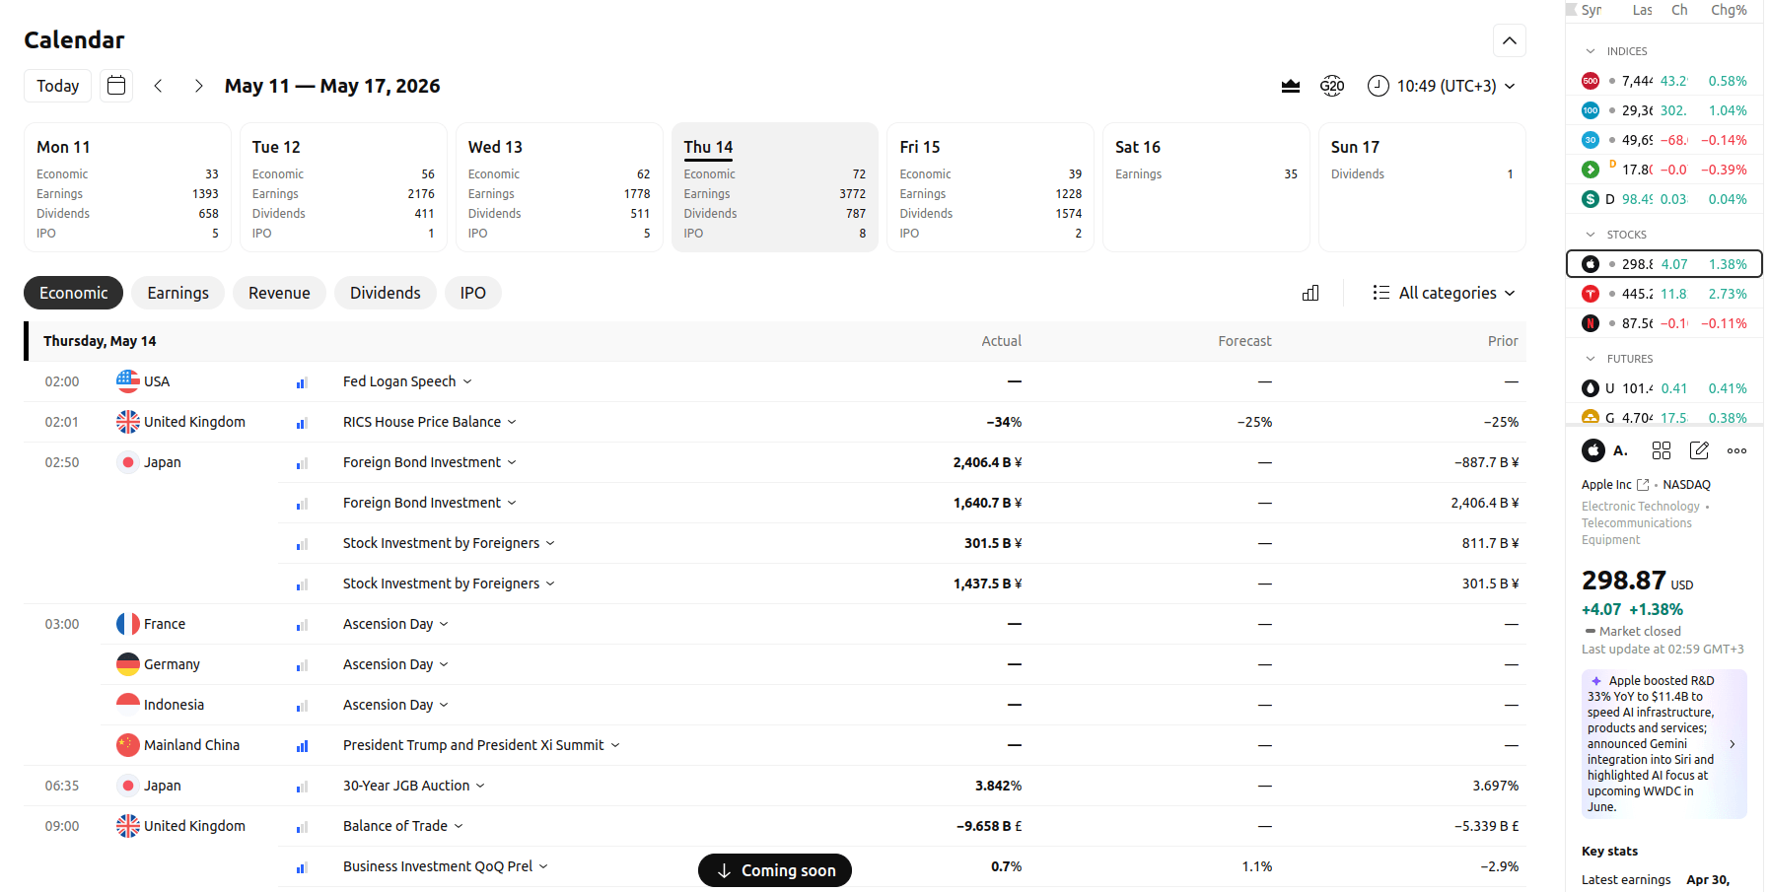Image resolution: width=1769 pixels, height=892 pixels.
Task: Open importance bar-chart filter icon near All categories
Action: click(x=1310, y=293)
